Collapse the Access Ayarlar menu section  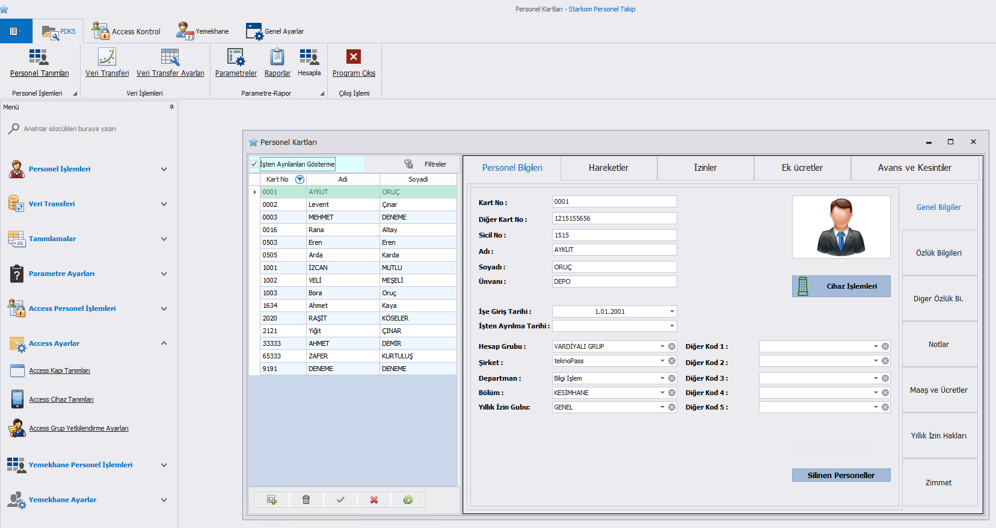tap(164, 343)
